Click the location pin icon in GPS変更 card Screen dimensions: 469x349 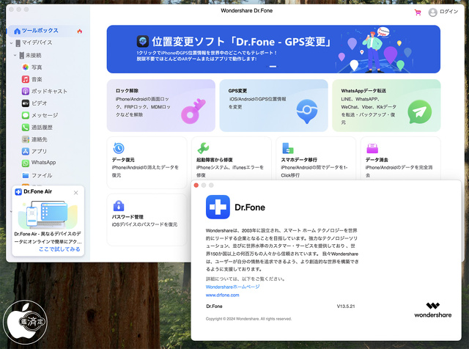click(306, 111)
